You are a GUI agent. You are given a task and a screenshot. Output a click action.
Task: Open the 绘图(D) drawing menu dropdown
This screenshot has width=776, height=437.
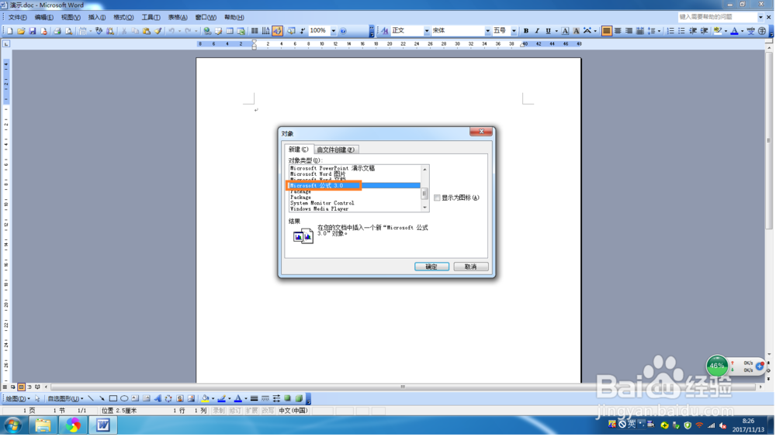click(x=18, y=399)
